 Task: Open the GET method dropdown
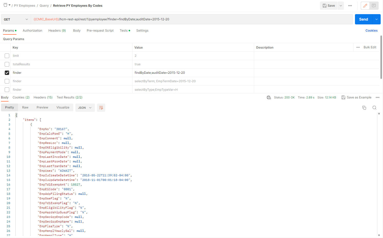coord(16,19)
